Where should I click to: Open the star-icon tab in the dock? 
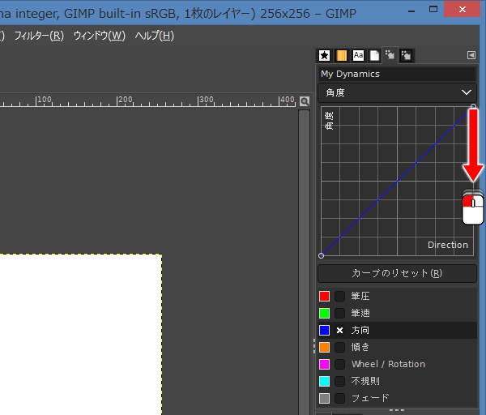click(x=325, y=55)
